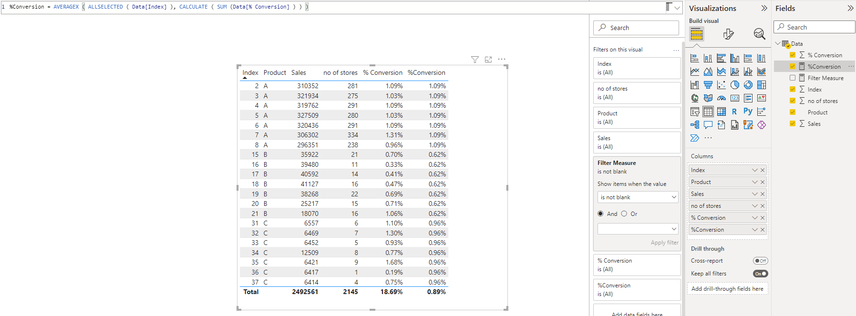This screenshot has height=316, width=856.
Task: Expand the formula bar chevron
Action: tap(677, 7)
